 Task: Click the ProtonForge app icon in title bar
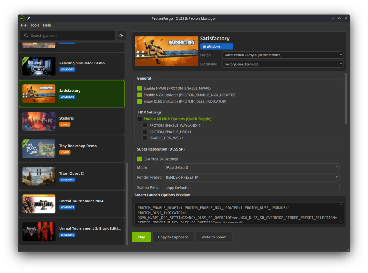pyautogui.click(x=22, y=18)
